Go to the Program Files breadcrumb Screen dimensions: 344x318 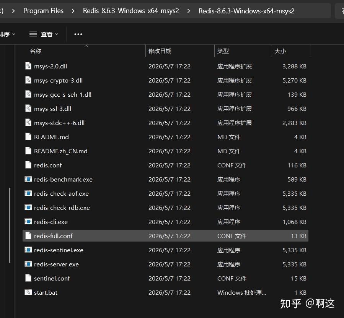click(43, 11)
